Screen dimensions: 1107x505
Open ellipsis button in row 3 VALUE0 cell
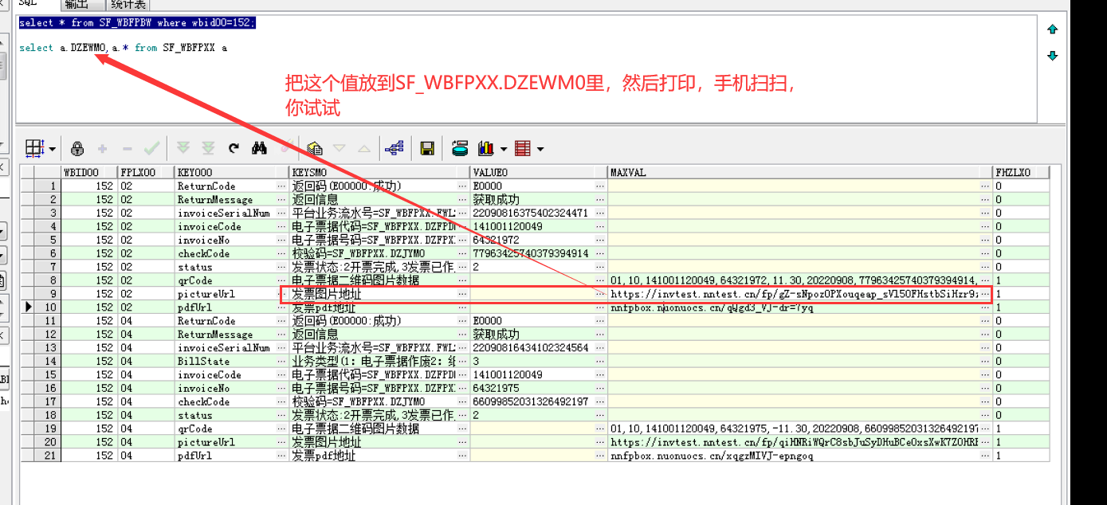pos(601,213)
